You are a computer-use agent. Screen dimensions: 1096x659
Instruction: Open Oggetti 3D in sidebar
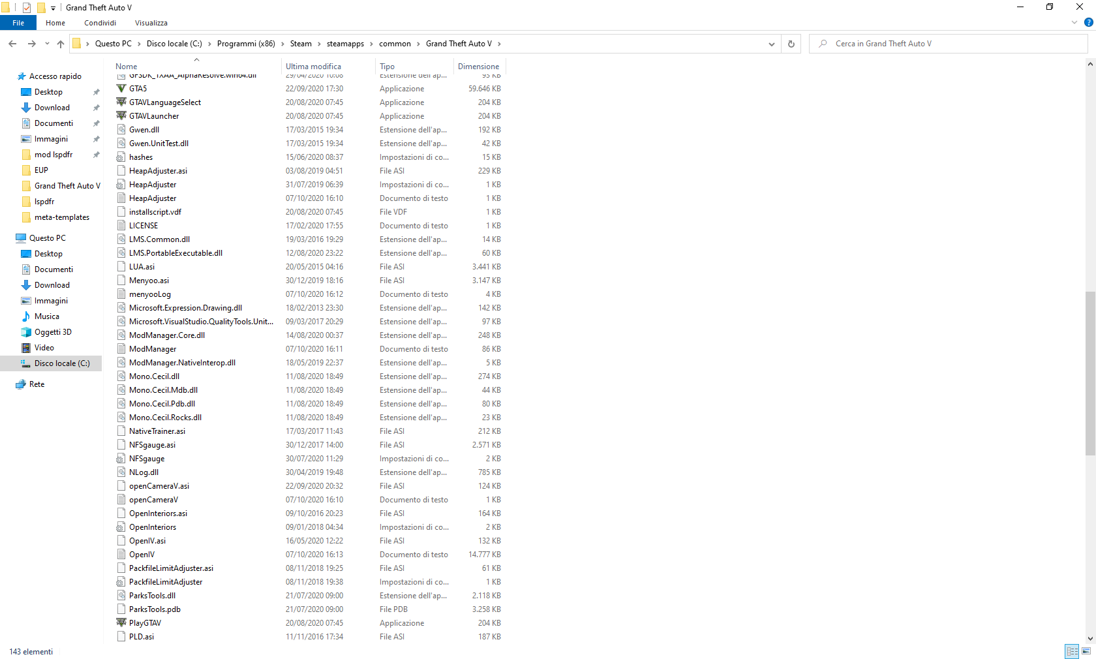[53, 332]
